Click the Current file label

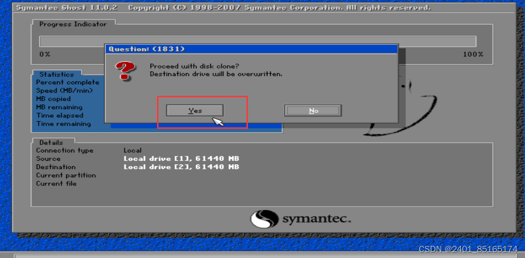coord(56,184)
